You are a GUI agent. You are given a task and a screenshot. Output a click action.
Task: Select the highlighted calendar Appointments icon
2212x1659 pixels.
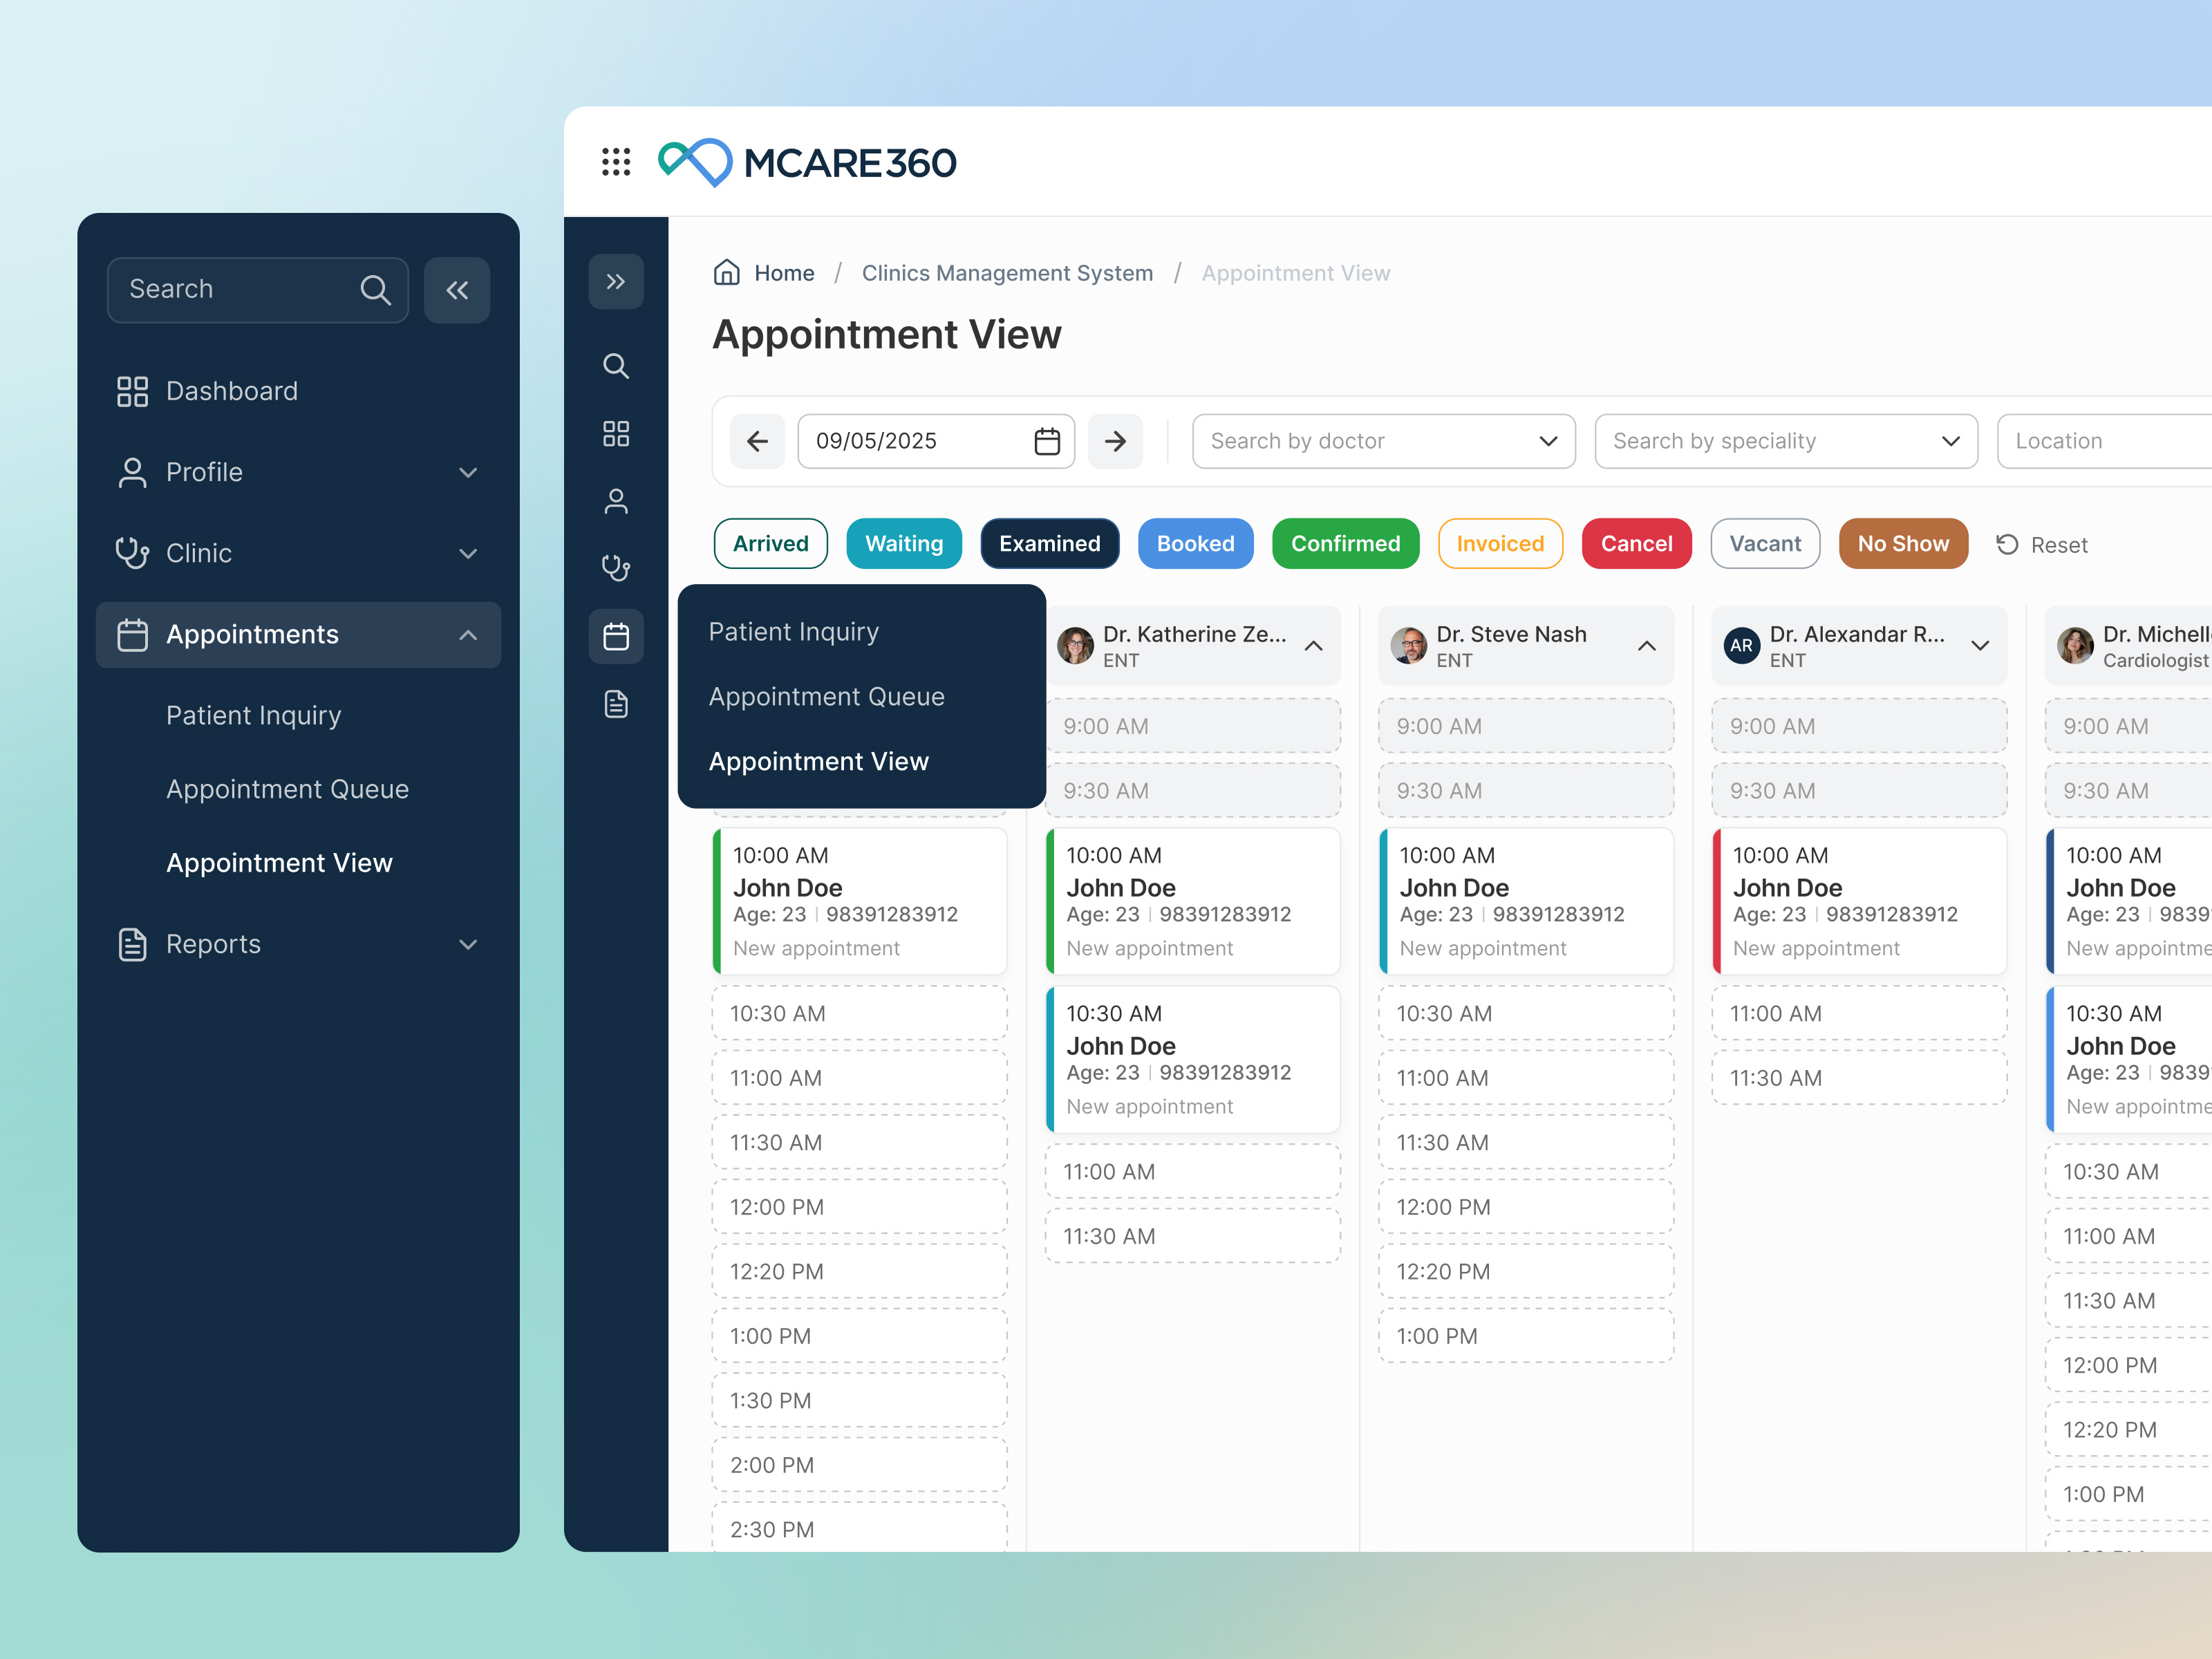click(616, 636)
